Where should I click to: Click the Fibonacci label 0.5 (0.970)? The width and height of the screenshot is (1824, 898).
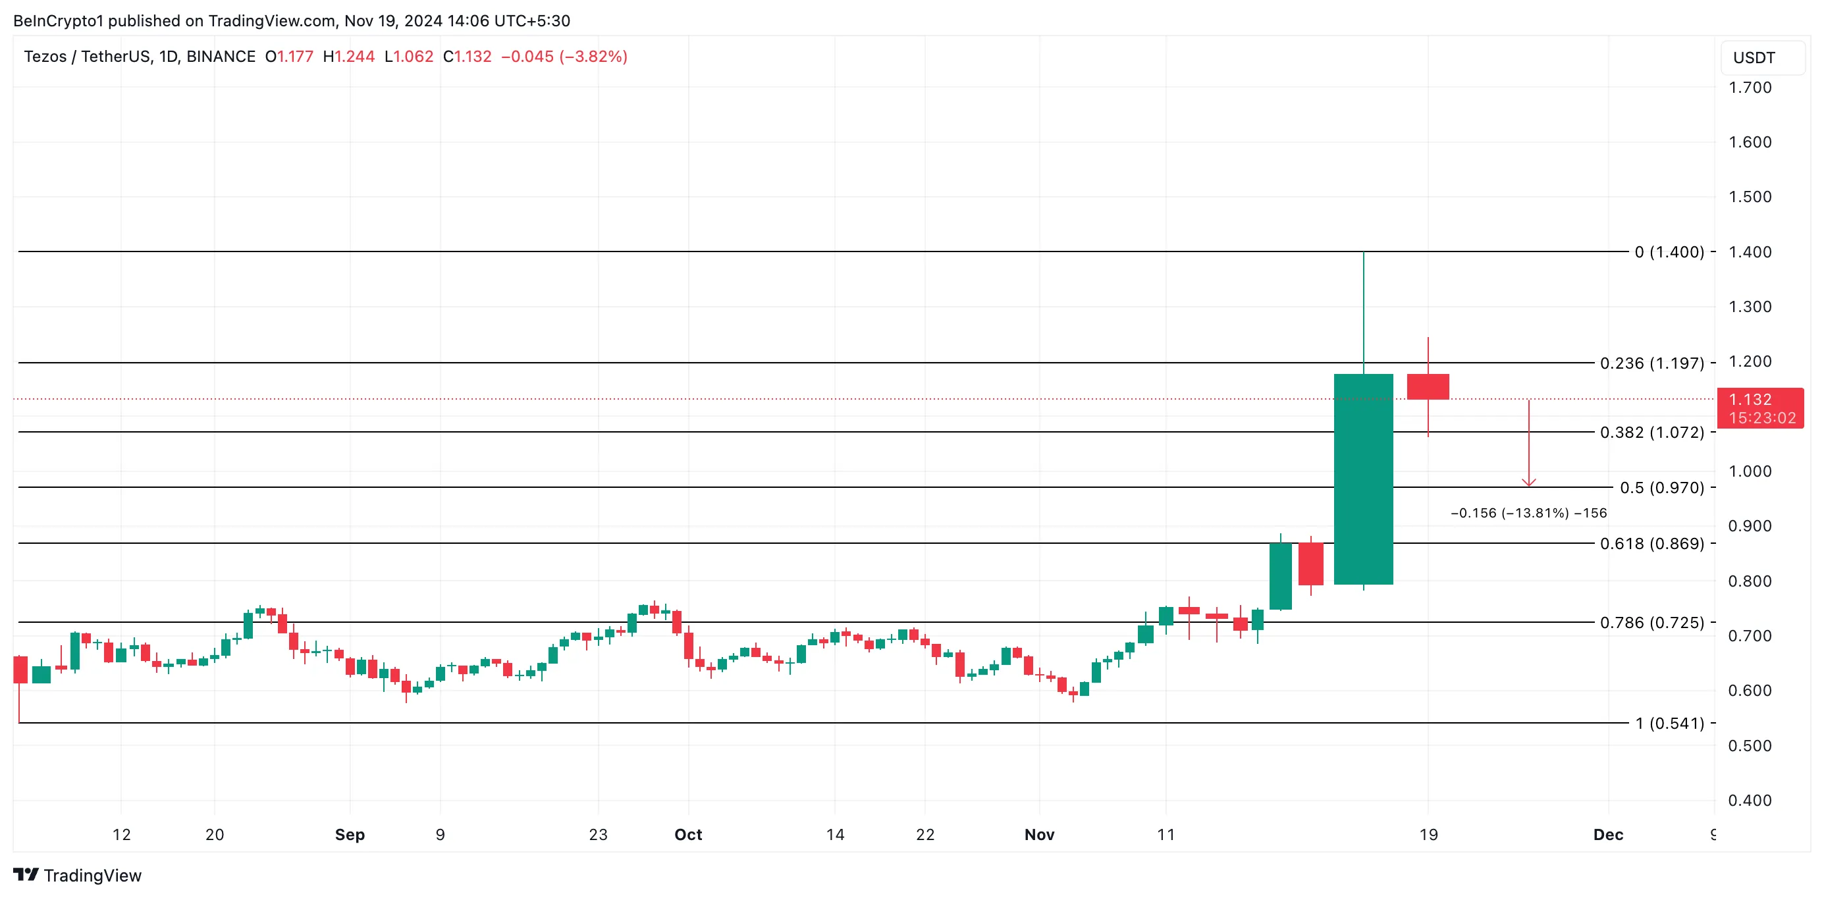click(1662, 487)
